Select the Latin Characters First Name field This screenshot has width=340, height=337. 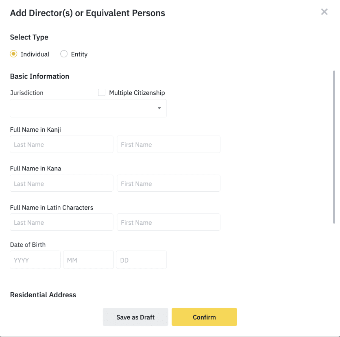point(168,222)
